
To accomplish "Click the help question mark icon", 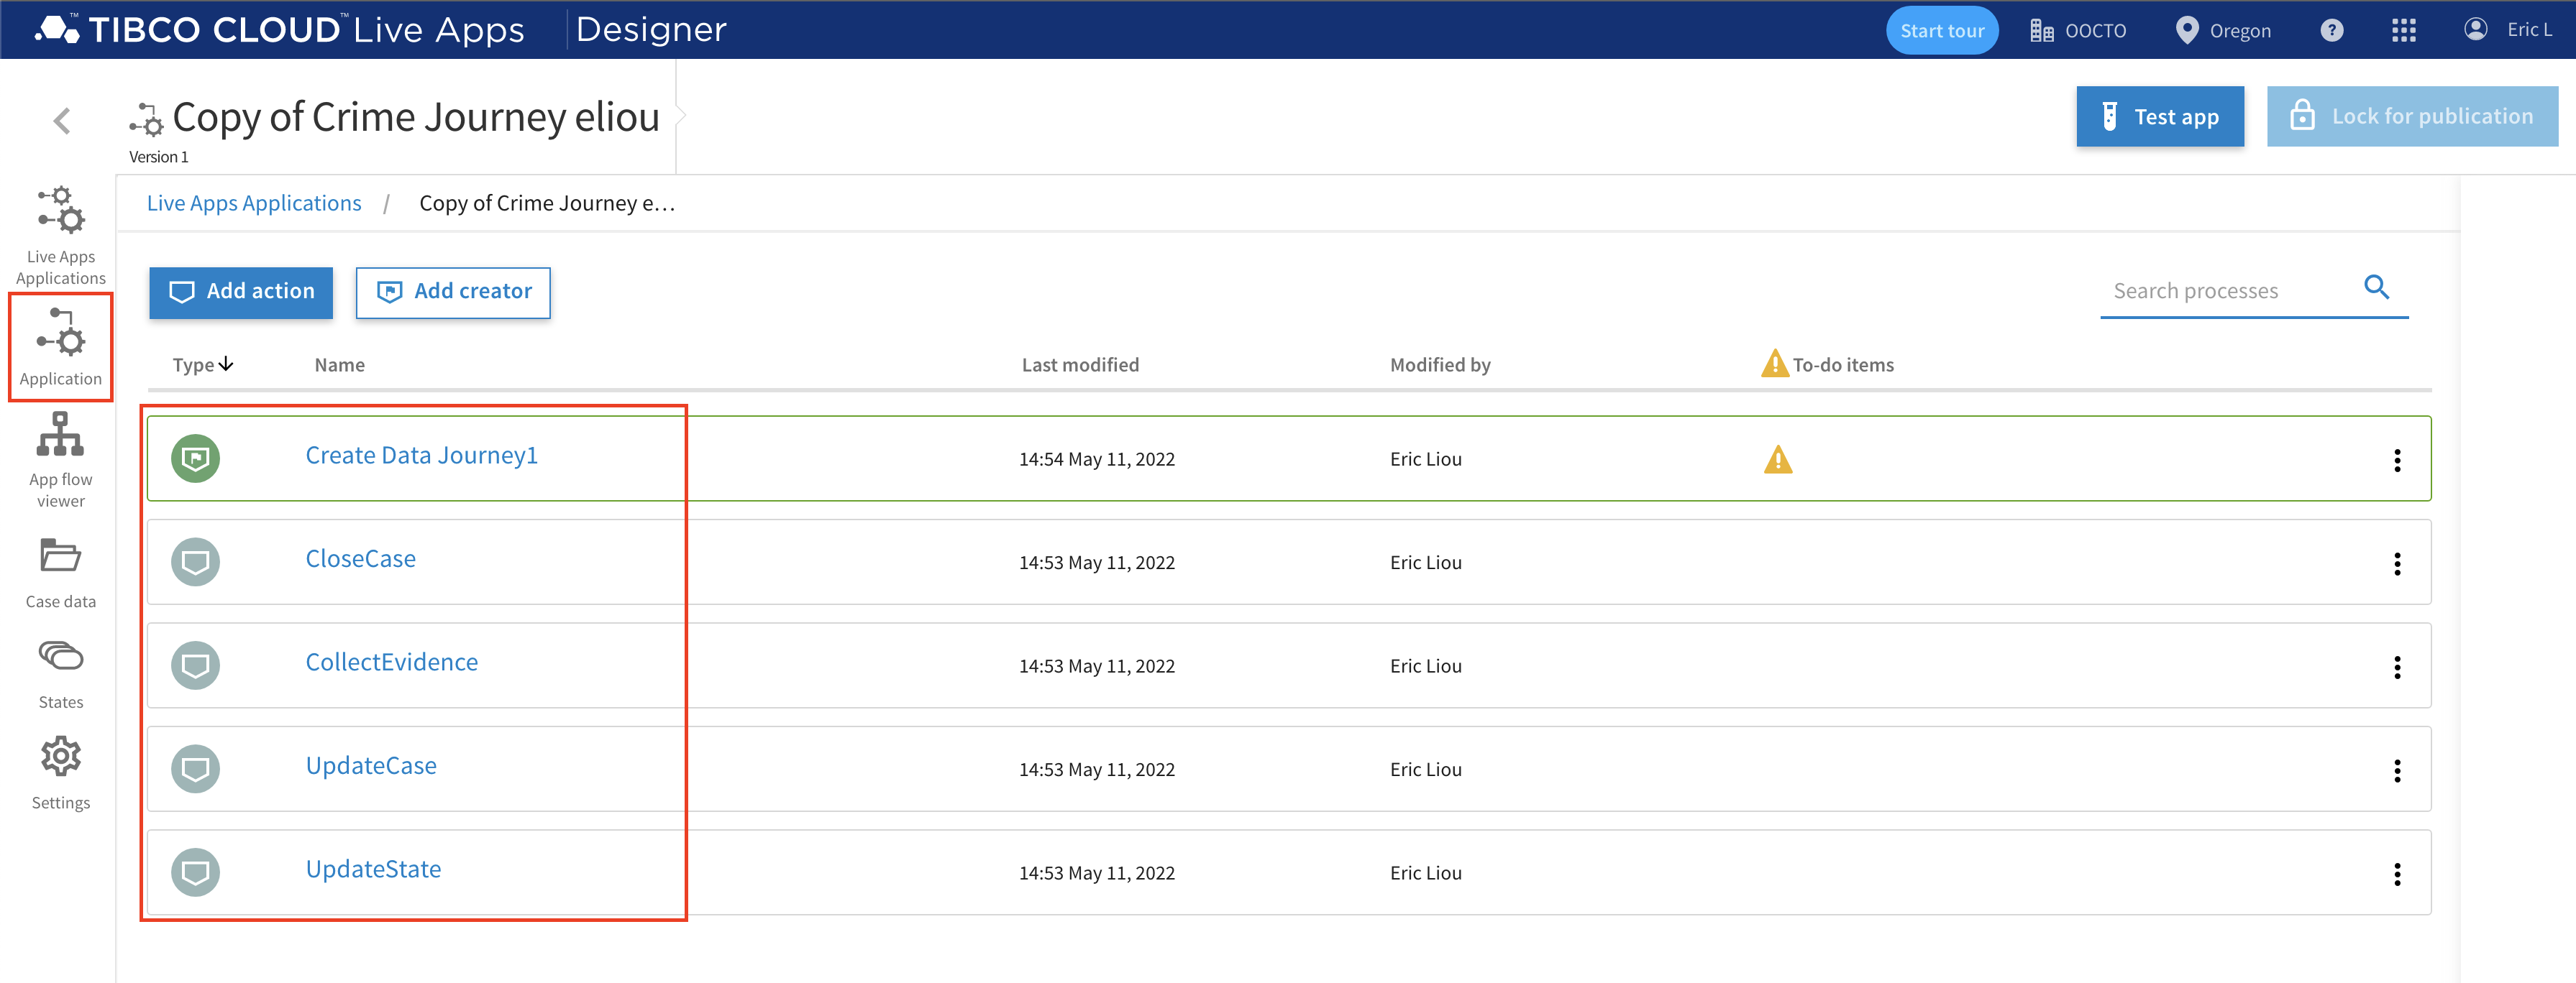I will coord(2331,30).
